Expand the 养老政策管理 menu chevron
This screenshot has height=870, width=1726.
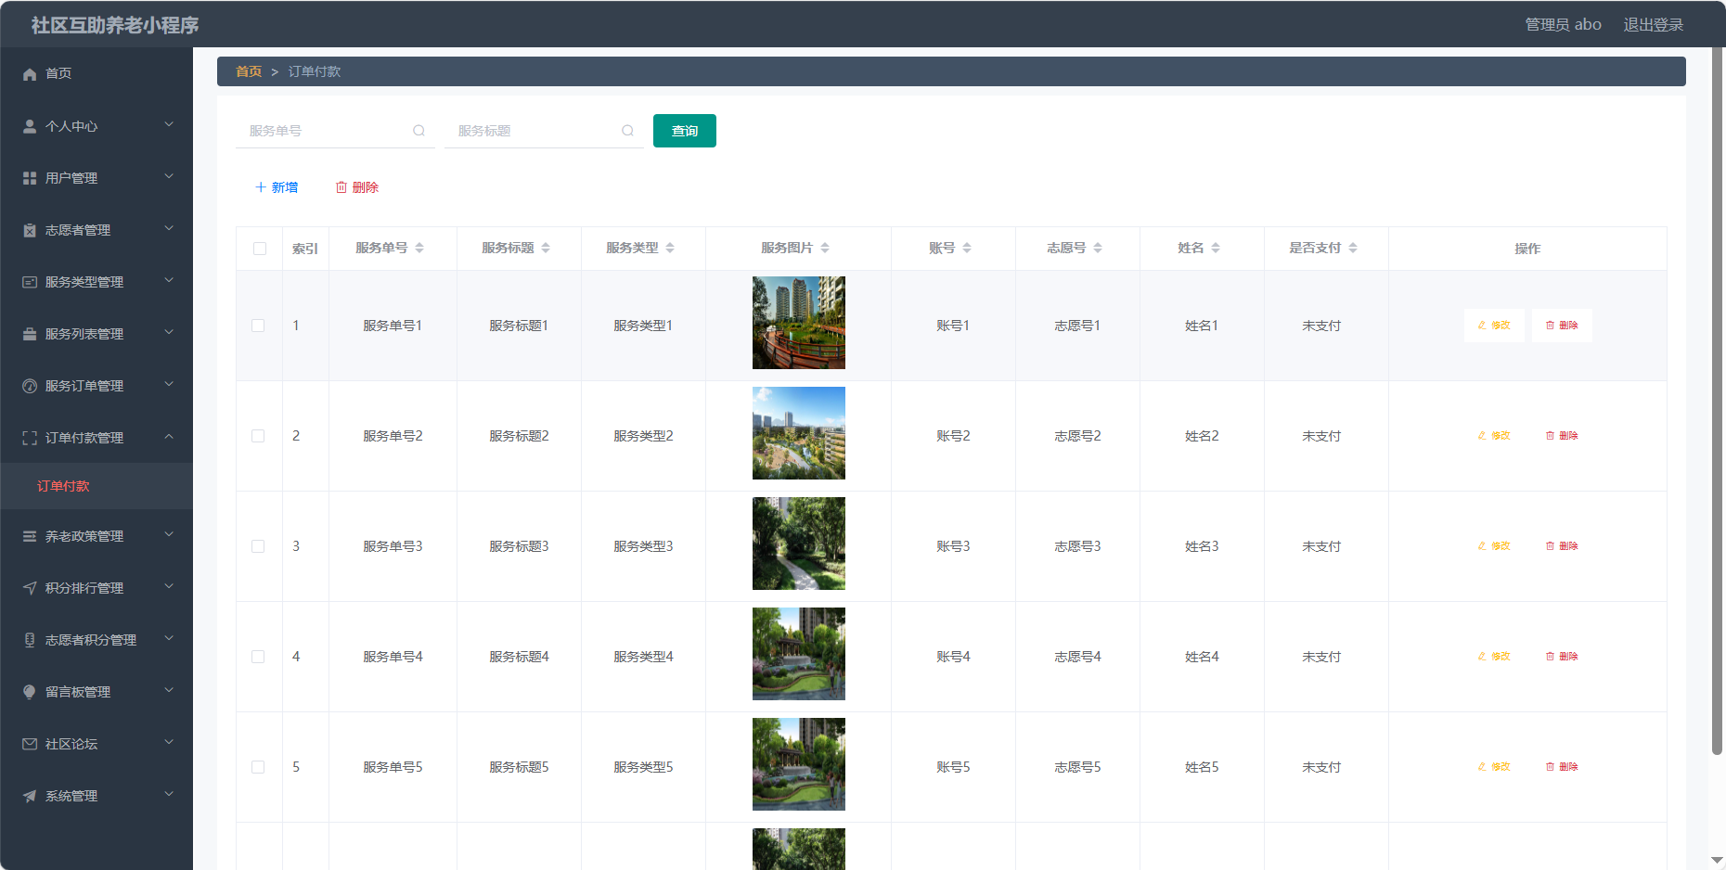coord(169,534)
